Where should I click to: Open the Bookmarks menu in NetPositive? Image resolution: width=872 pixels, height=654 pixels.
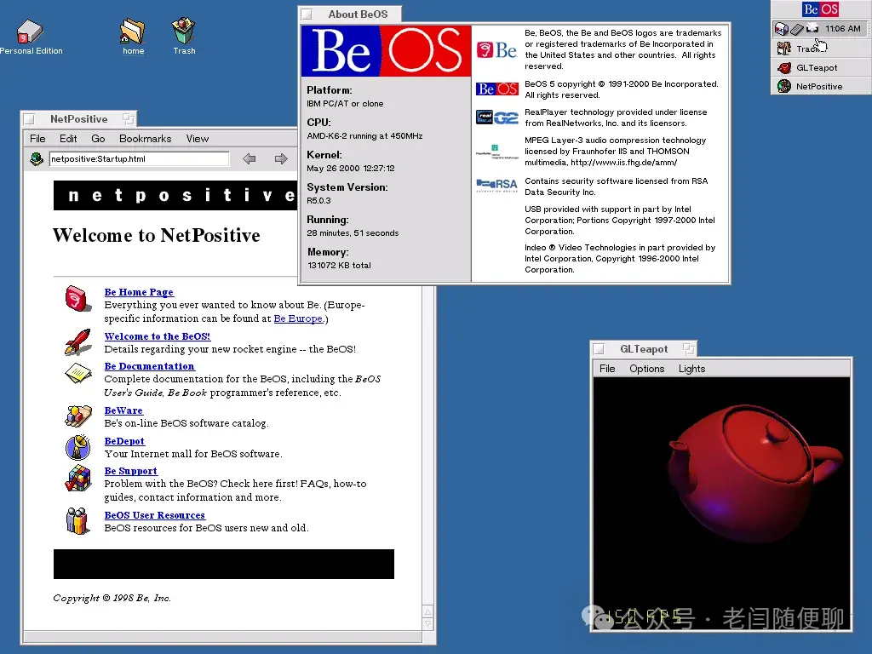[145, 138]
